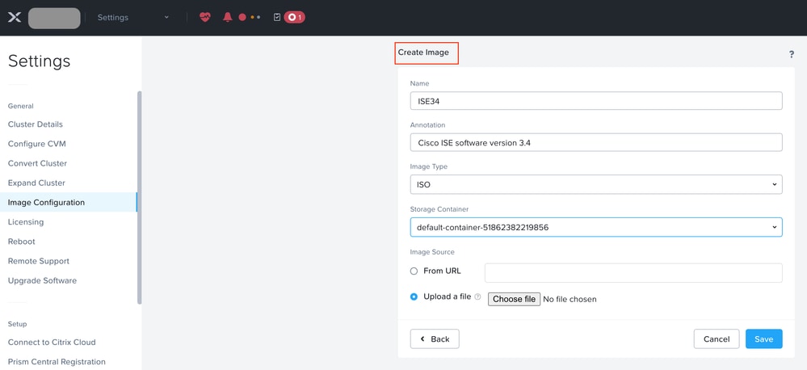The height and width of the screenshot is (370, 807).
Task: Select the Upload a file radio button
Action: 414,297
